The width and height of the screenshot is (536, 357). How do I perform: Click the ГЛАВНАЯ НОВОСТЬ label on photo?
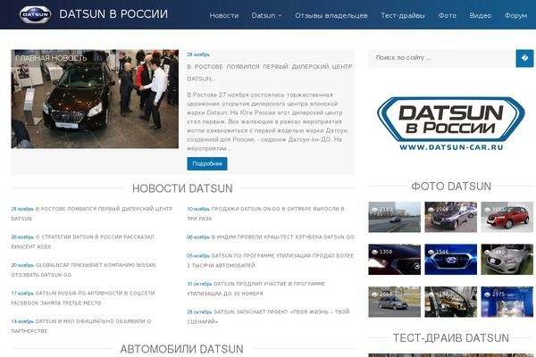pyautogui.click(x=51, y=58)
